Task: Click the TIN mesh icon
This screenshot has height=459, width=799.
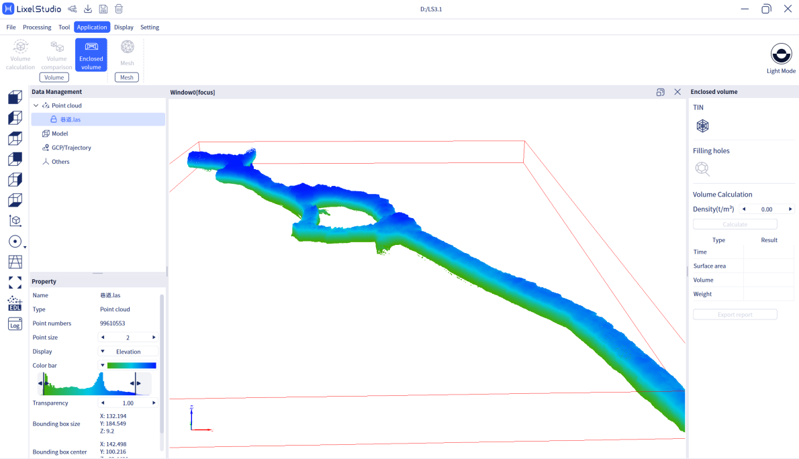Action: tap(703, 126)
